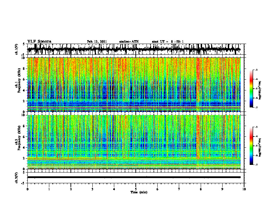
Task: Click the "-5" volt tick of ch.1(V) panel
Action: pos(23,55)
